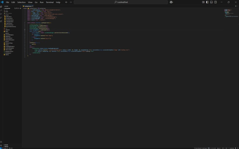Toggle bottom Panel visibility
Screen dimensions: 239x149
pos(211,2)
